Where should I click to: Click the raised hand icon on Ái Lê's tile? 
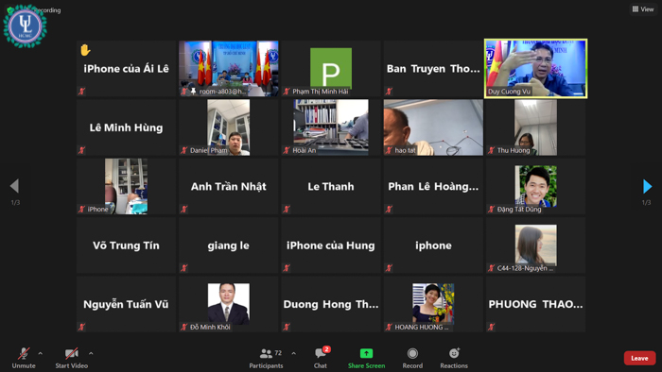[x=85, y=50]
